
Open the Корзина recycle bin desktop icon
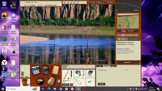click(4, 5)
